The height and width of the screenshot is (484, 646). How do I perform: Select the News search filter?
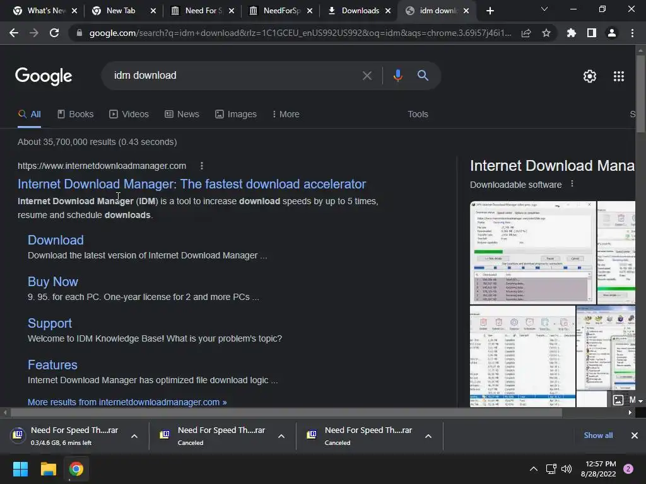click(182, 115)
